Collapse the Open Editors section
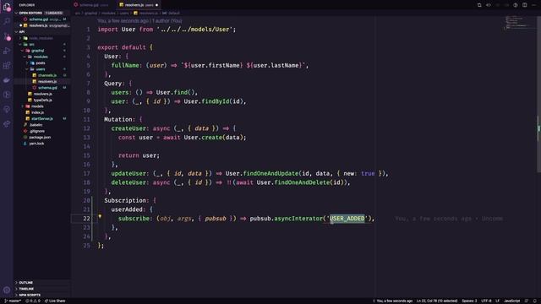 click(41, 13)
